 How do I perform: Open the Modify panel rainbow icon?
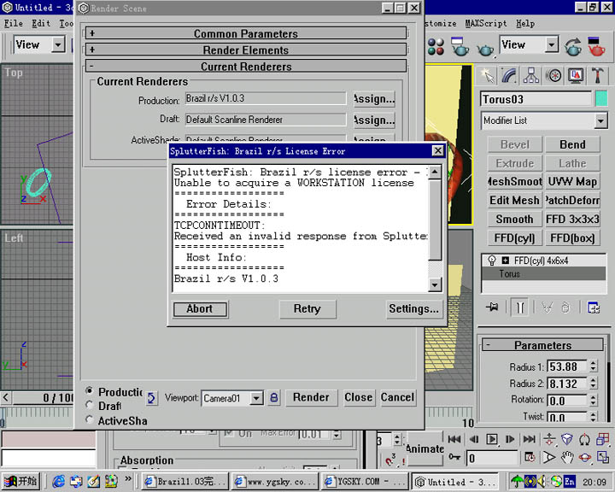tap(509, 75)
